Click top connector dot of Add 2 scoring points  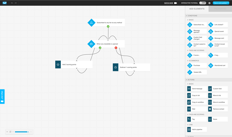[x=77, y=61]
